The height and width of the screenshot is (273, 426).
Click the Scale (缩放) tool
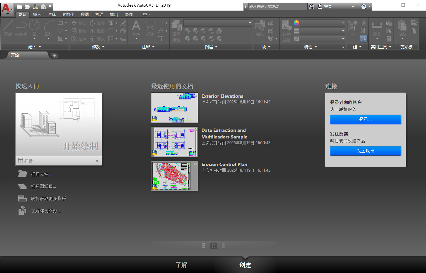pos(97,39)
